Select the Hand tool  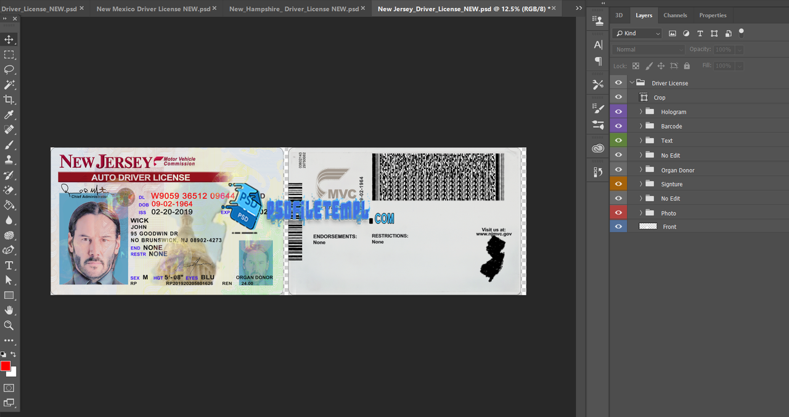9,311
